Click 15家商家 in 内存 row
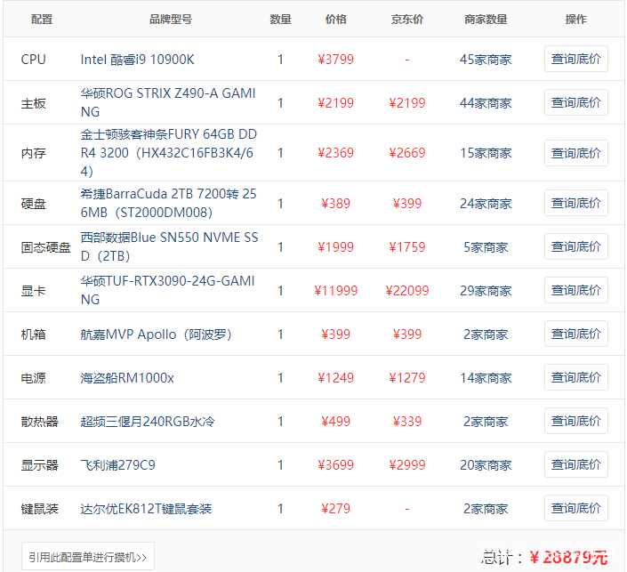This screenshot has height=572, width=627. (x=486, y=153)
